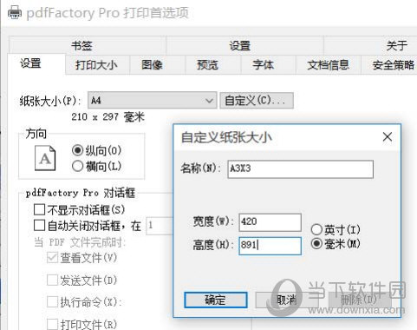Click the 名称(N) field containing A3X3
The width and height of the screenshot is (417, 330).
click(300, 169)
